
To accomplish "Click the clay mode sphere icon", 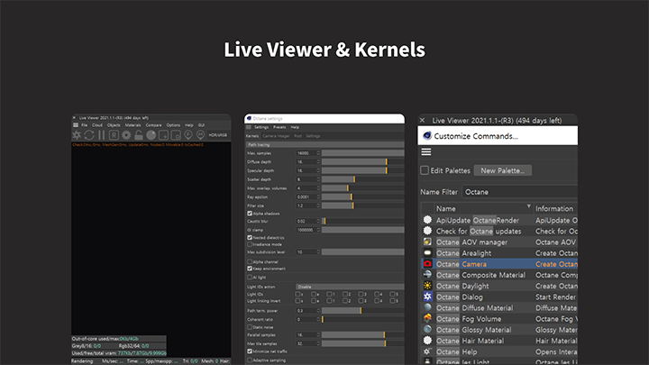I will click(151, 135).
